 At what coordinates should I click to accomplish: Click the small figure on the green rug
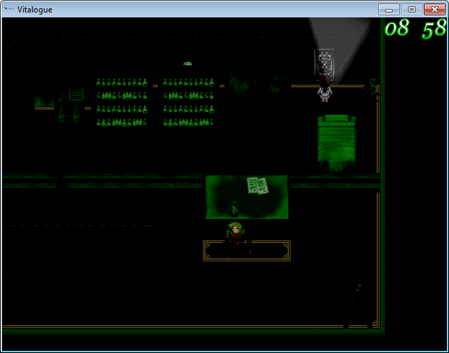235,208
